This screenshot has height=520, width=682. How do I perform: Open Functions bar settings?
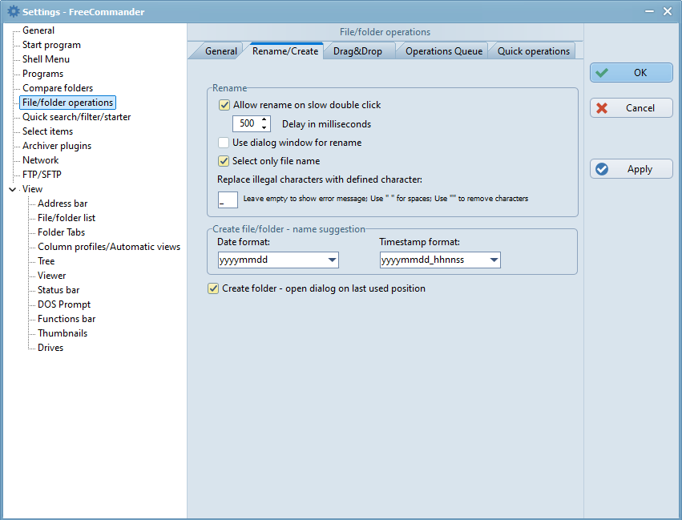pyautogui.click(x=66, y=319)
